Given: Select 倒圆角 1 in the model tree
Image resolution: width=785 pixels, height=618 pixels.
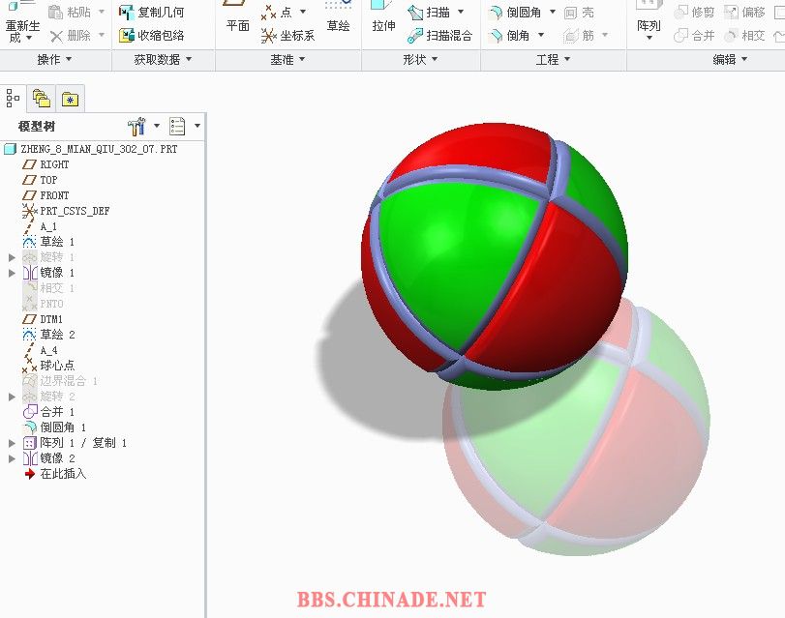Looking at the screenshot, I should pos(54,427).
